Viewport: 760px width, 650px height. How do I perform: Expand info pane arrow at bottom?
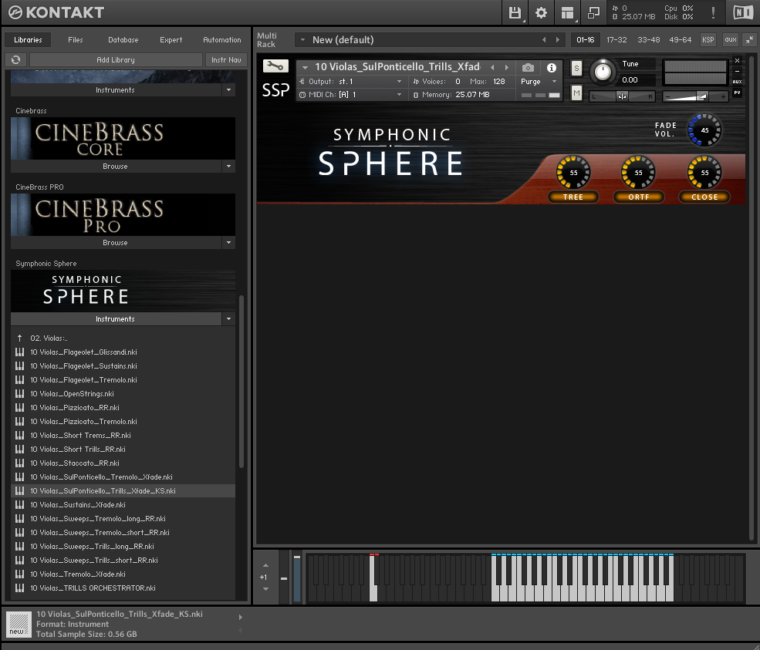point(241,617)
